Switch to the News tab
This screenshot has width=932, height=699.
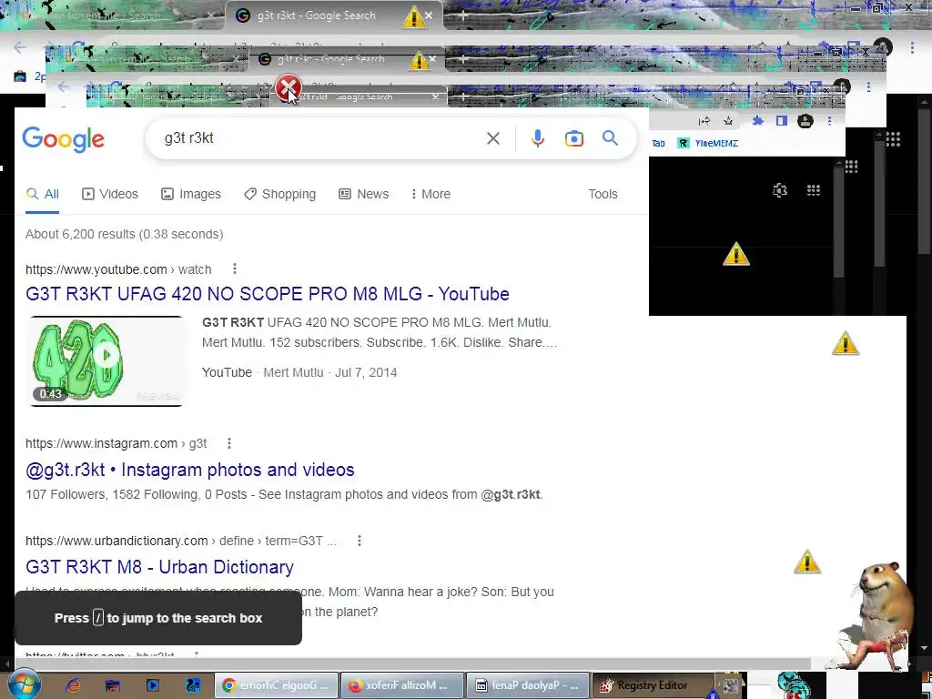point(364,194)
